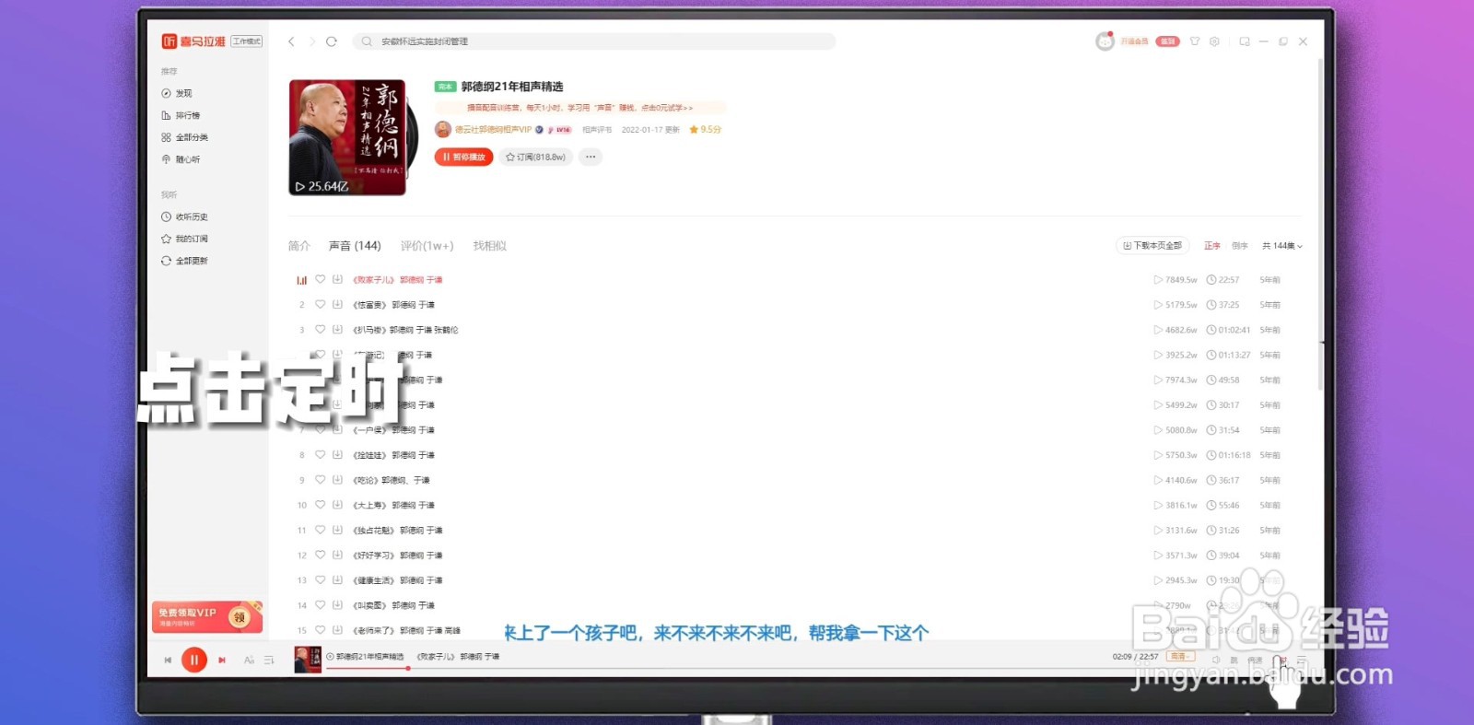Screen dimensions: 1474x725
Task: Click the 签到 check-in button
Action: click(1168, 41)
